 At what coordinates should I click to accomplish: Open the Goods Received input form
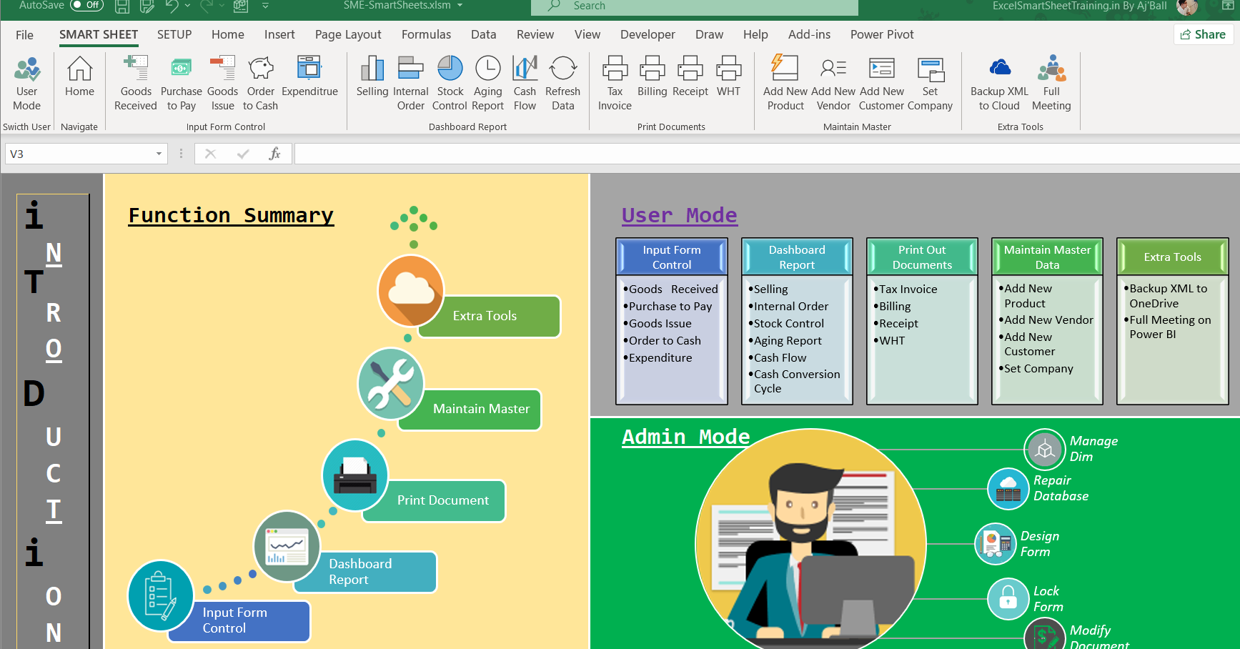[x=136, y=82]
